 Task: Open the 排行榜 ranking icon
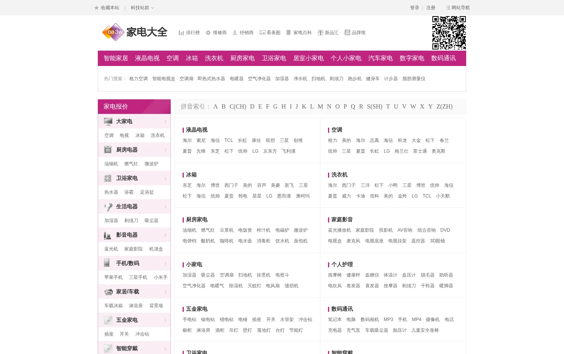pos(181,33)
